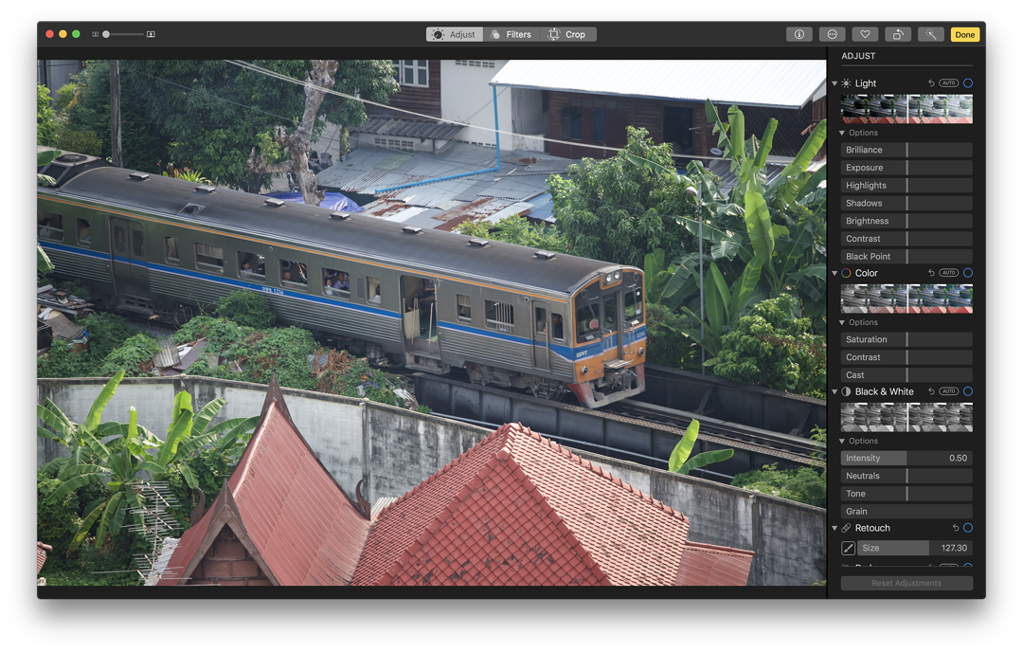Adjust the Brightness slider
1023x652 pixels.
pos(906,221)
